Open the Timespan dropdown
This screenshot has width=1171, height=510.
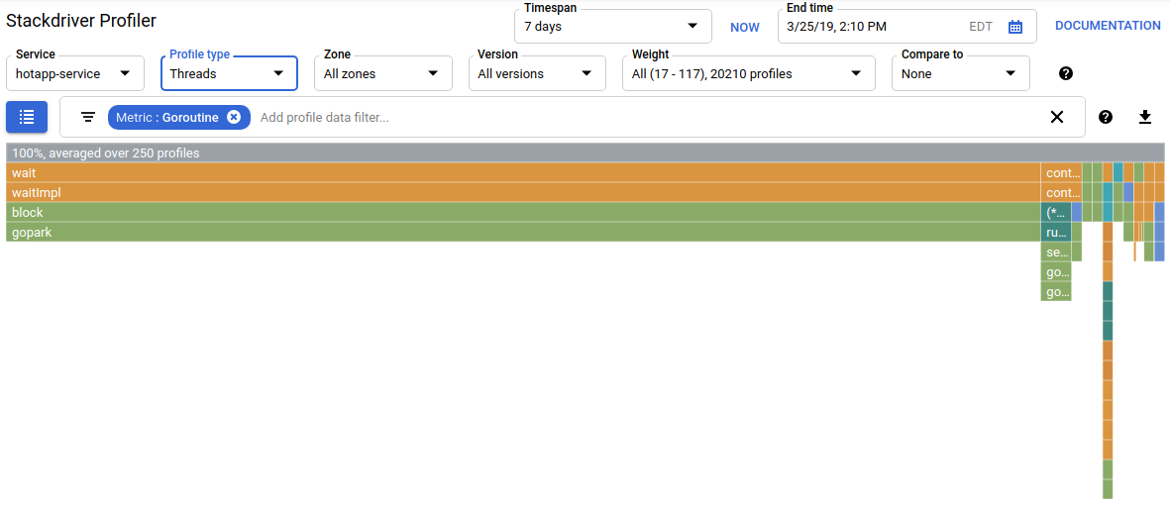(612, 27)
